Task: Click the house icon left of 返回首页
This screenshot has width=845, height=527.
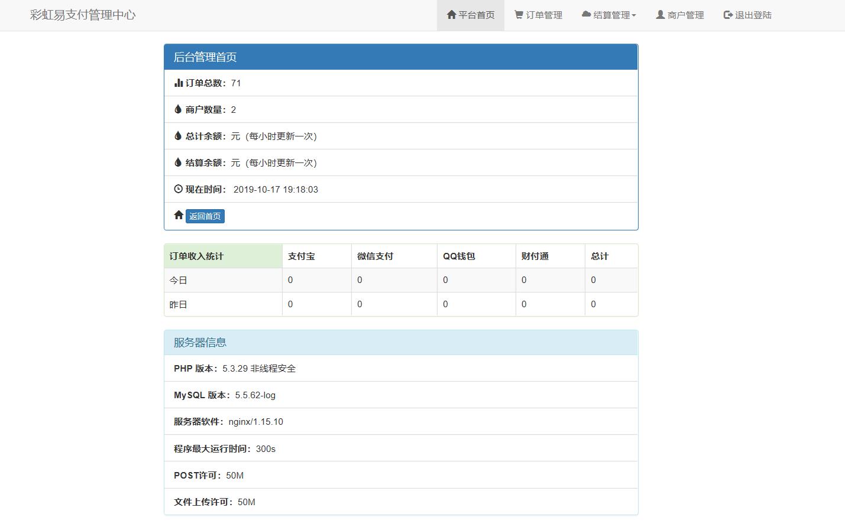Action: pos(179,215)
